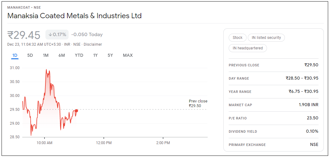Click the down arrow 0.17% change badge

pyautogui.click(x=57, y=35)
